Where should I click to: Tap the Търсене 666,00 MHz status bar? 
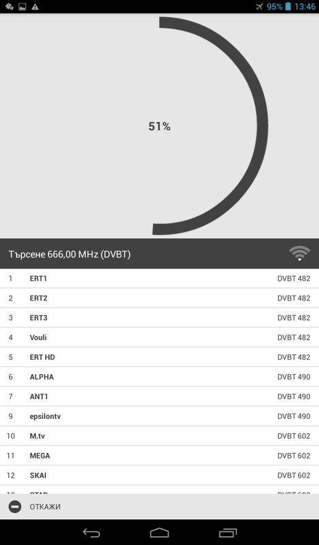click(x=159, y=253)
